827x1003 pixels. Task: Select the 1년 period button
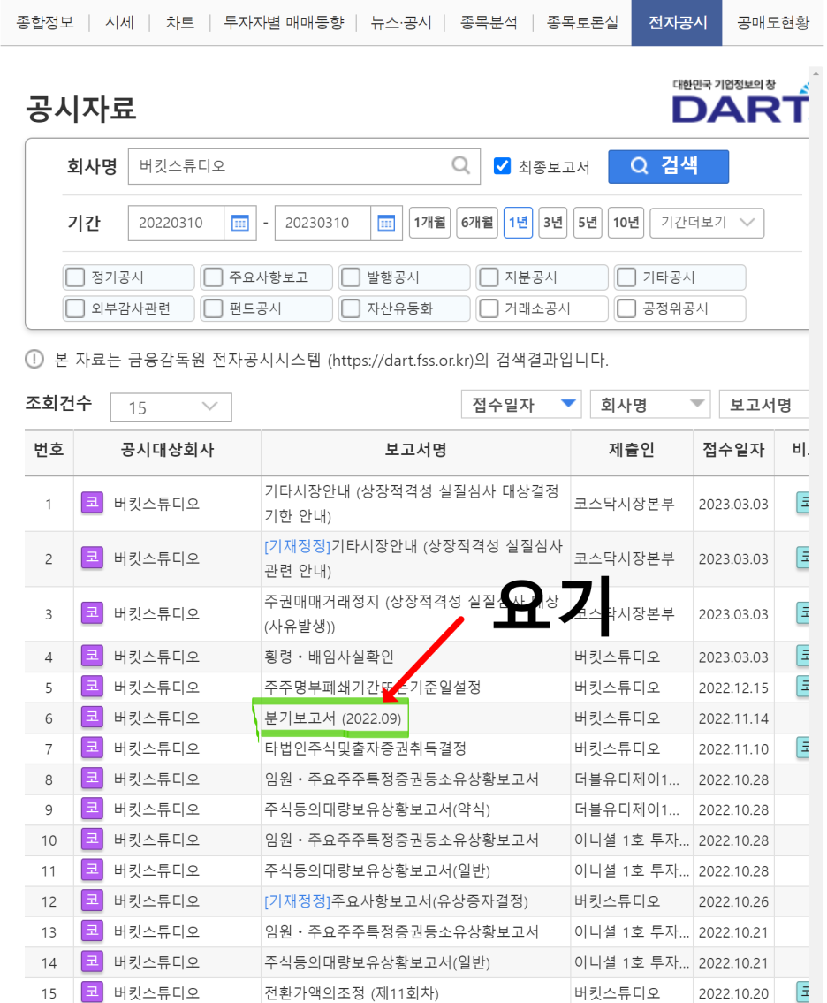pyautogui.click(x=518, y=223)
